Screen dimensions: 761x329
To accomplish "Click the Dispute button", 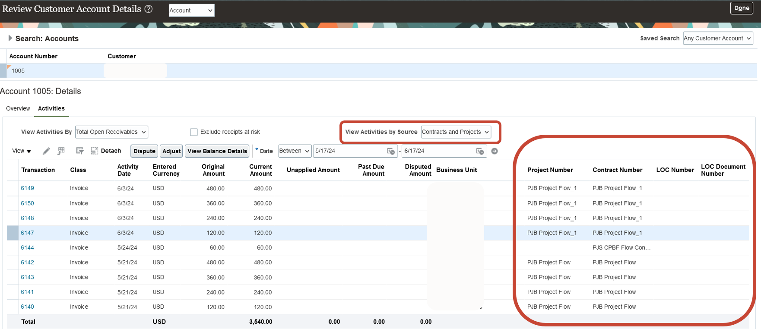I will [x=144, y=151].
